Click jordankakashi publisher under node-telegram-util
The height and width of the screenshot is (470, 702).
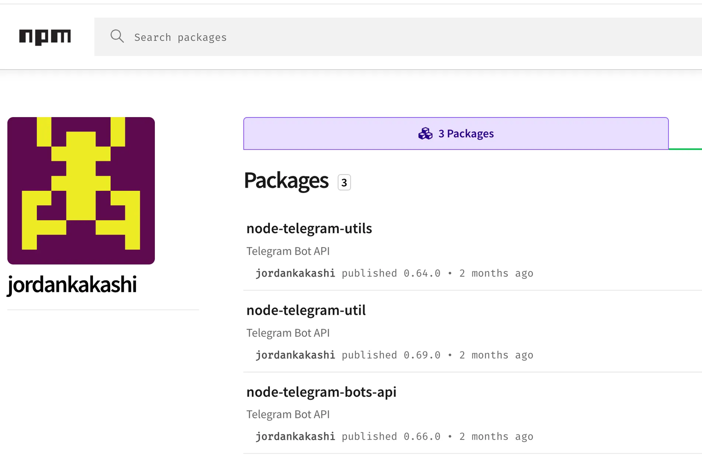295,355
